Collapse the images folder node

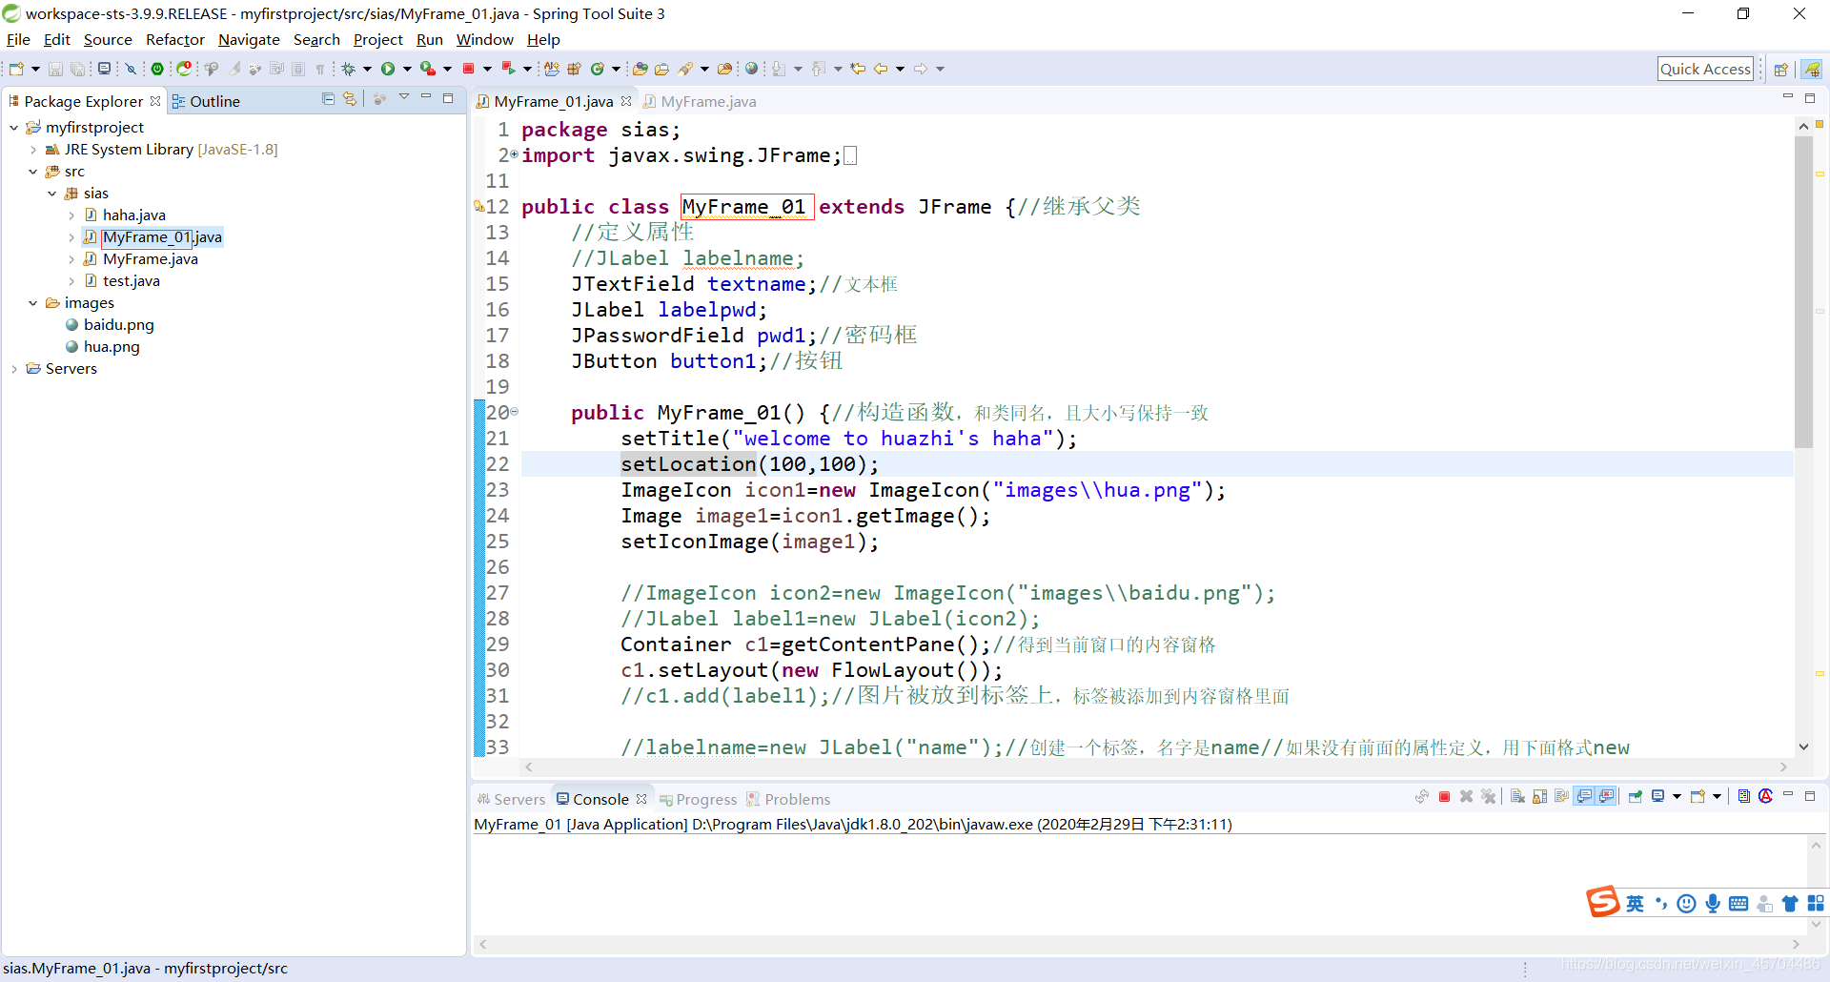pyautogui.click(x=33, y=303)
